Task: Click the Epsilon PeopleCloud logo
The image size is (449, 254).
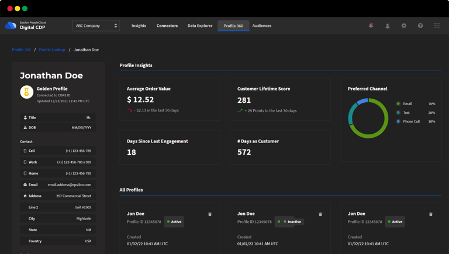Action: pos(11,26)
